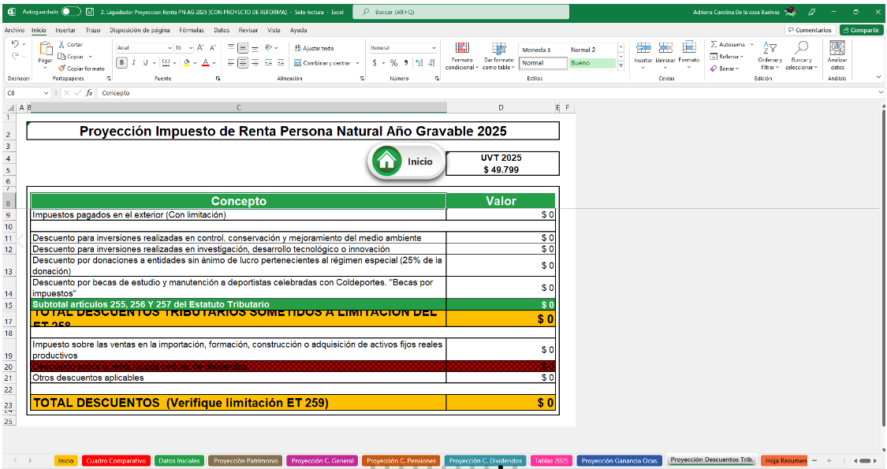
Task: Switch to the Tablas 2025 sheet tab
Action: [x=551, y=460]
